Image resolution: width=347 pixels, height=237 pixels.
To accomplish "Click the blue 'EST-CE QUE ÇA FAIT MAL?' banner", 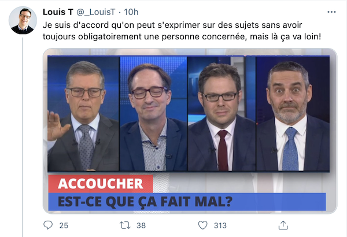I will (187, 202).
